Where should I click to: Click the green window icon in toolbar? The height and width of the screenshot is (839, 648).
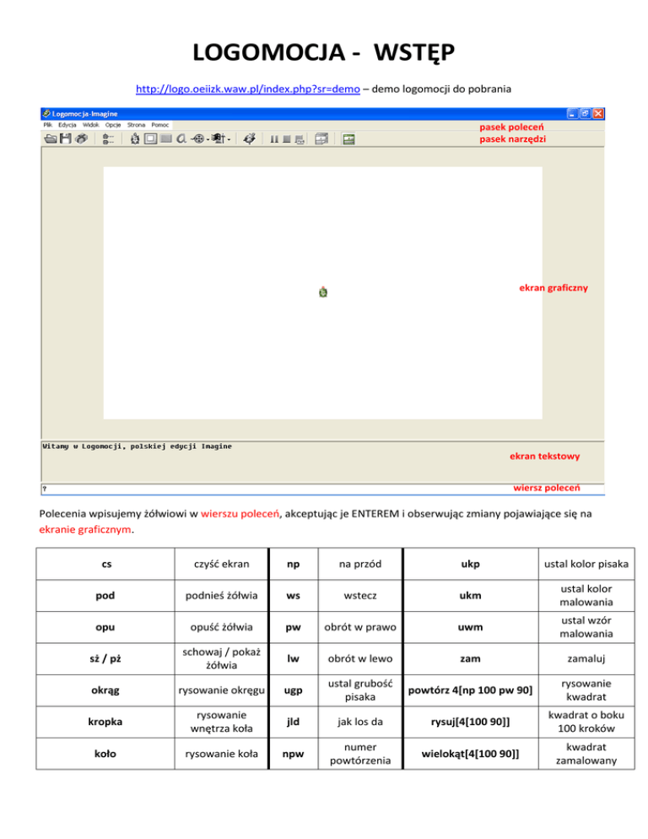tap(348, 138)
